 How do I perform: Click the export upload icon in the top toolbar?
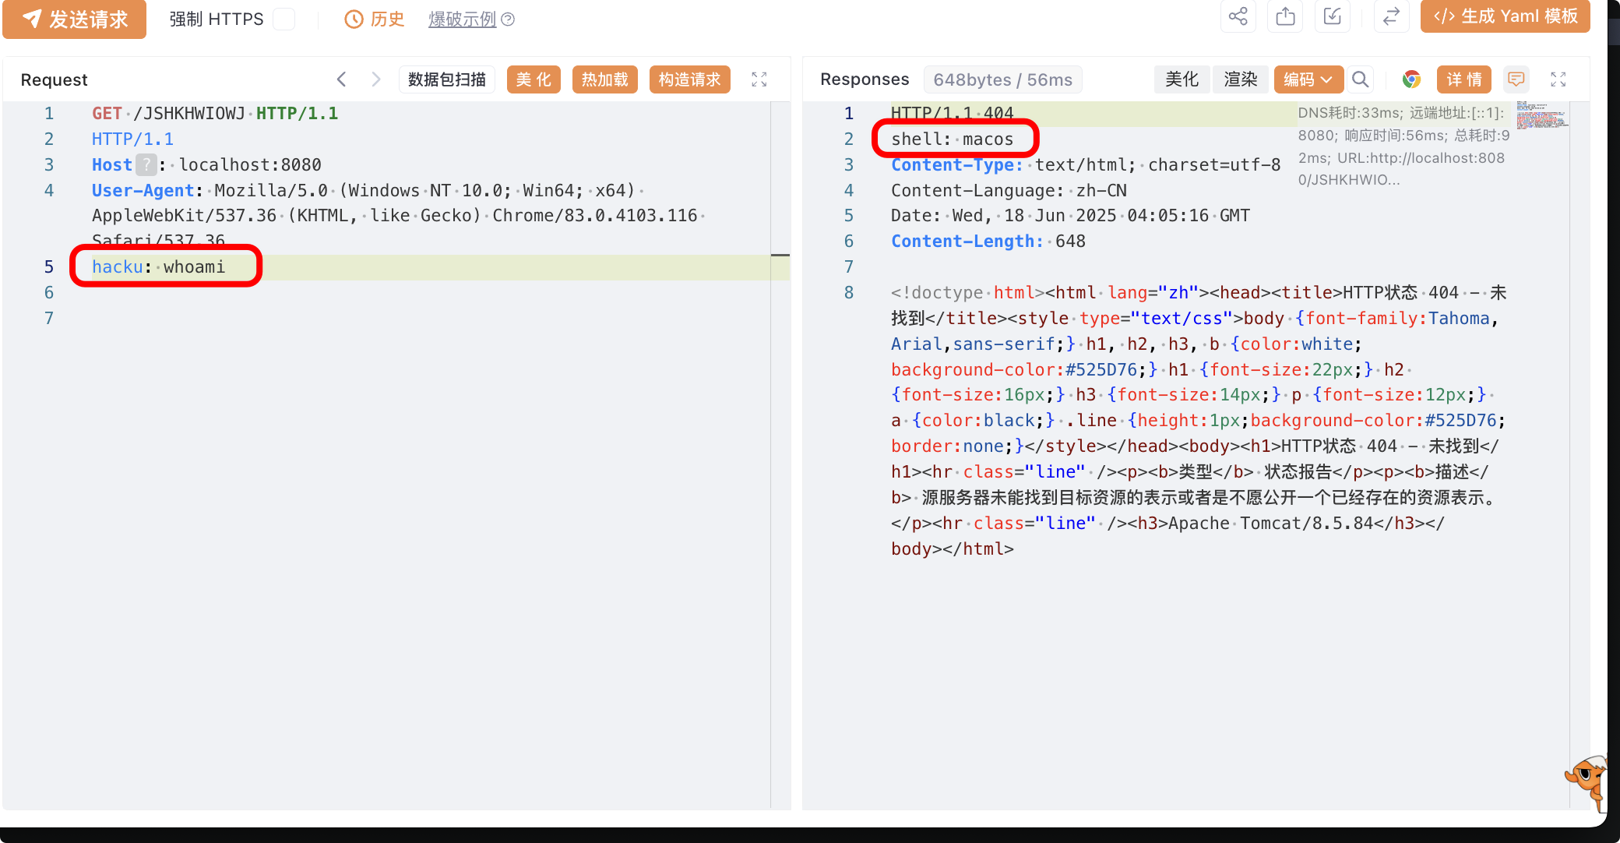pos(1285,16)
